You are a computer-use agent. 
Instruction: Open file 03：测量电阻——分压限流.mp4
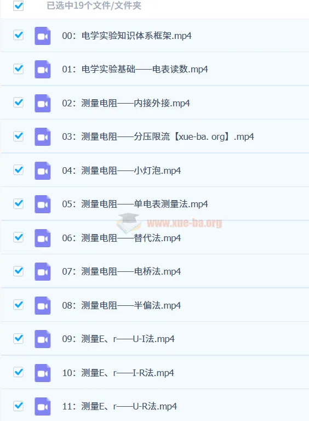158,136
